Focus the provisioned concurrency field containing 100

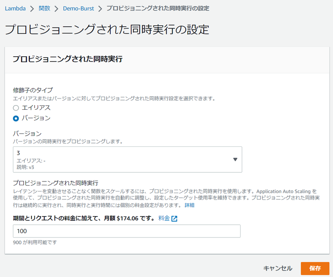coord(127,231)
